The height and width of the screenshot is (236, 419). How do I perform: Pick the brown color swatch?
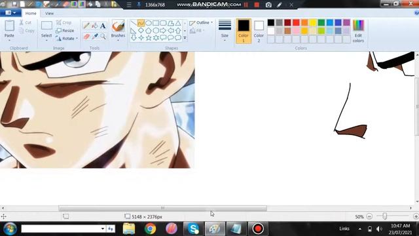tap(287, 31)
